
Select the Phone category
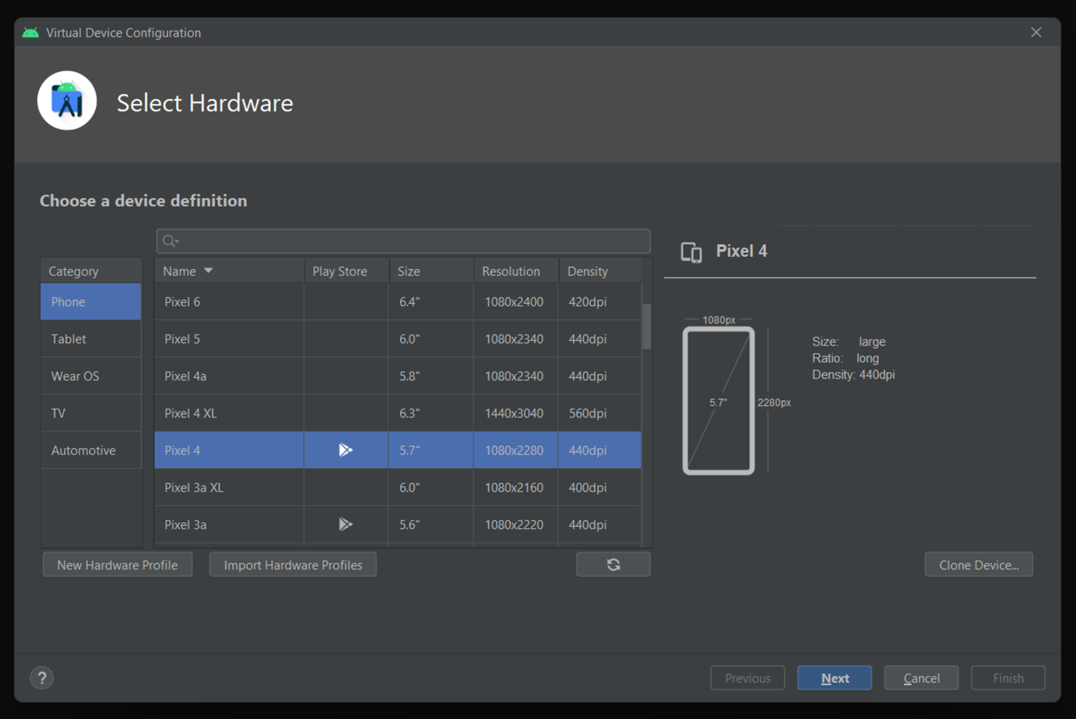[x=91, y=301]
